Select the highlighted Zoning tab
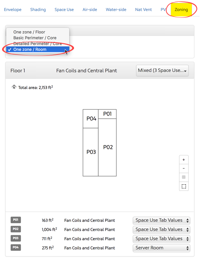This screenshot has width=201, height=259. click(x=181, y=10)
